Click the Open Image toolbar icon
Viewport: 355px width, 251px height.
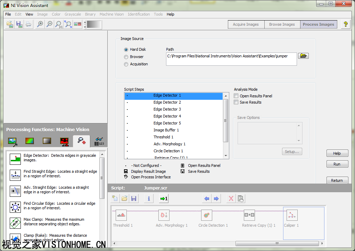pyautogui.click(x=10, y=24)
